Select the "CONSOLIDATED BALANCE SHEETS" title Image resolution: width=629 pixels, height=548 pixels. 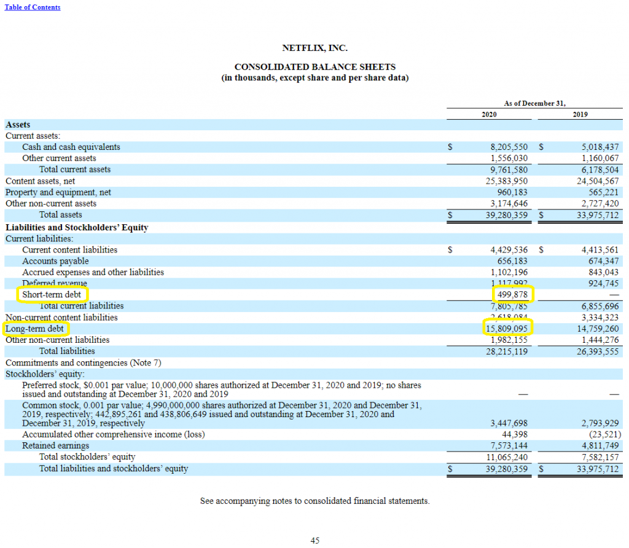tap(315, 67)
